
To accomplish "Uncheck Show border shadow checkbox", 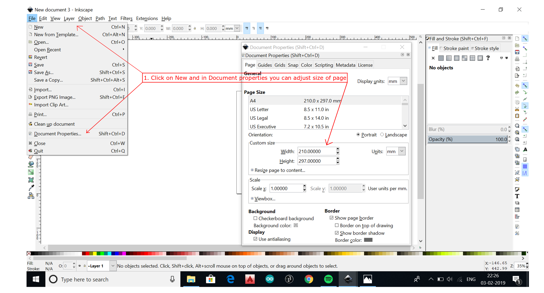I will (337, 233).
